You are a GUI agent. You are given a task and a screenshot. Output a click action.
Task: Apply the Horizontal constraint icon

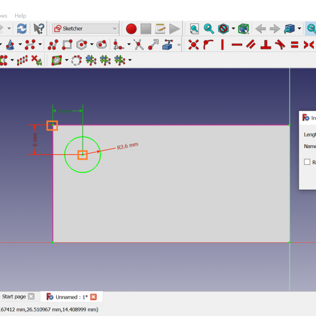click(x=237, y=45)
